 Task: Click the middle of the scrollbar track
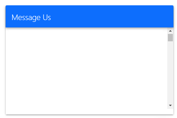pos(170,68)
